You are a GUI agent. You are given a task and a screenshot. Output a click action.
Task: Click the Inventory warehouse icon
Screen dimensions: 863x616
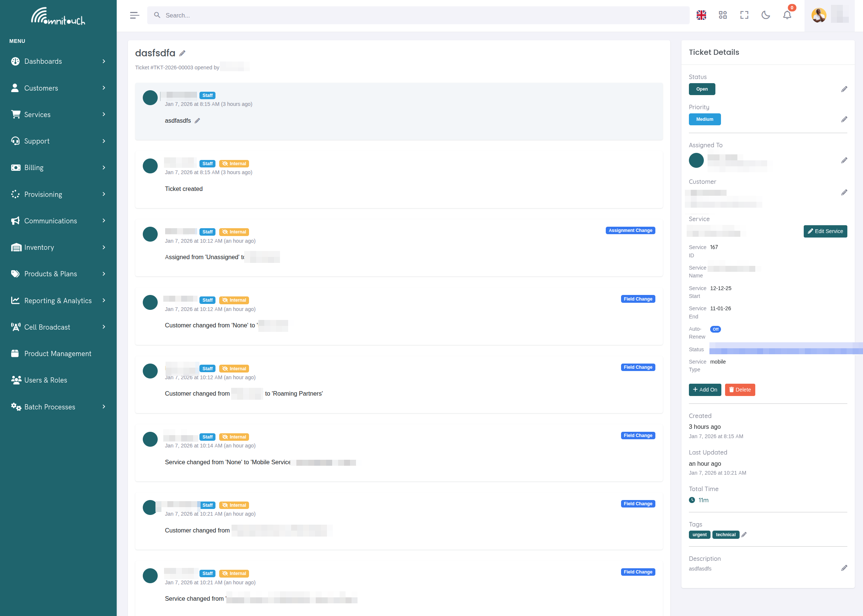16,247
